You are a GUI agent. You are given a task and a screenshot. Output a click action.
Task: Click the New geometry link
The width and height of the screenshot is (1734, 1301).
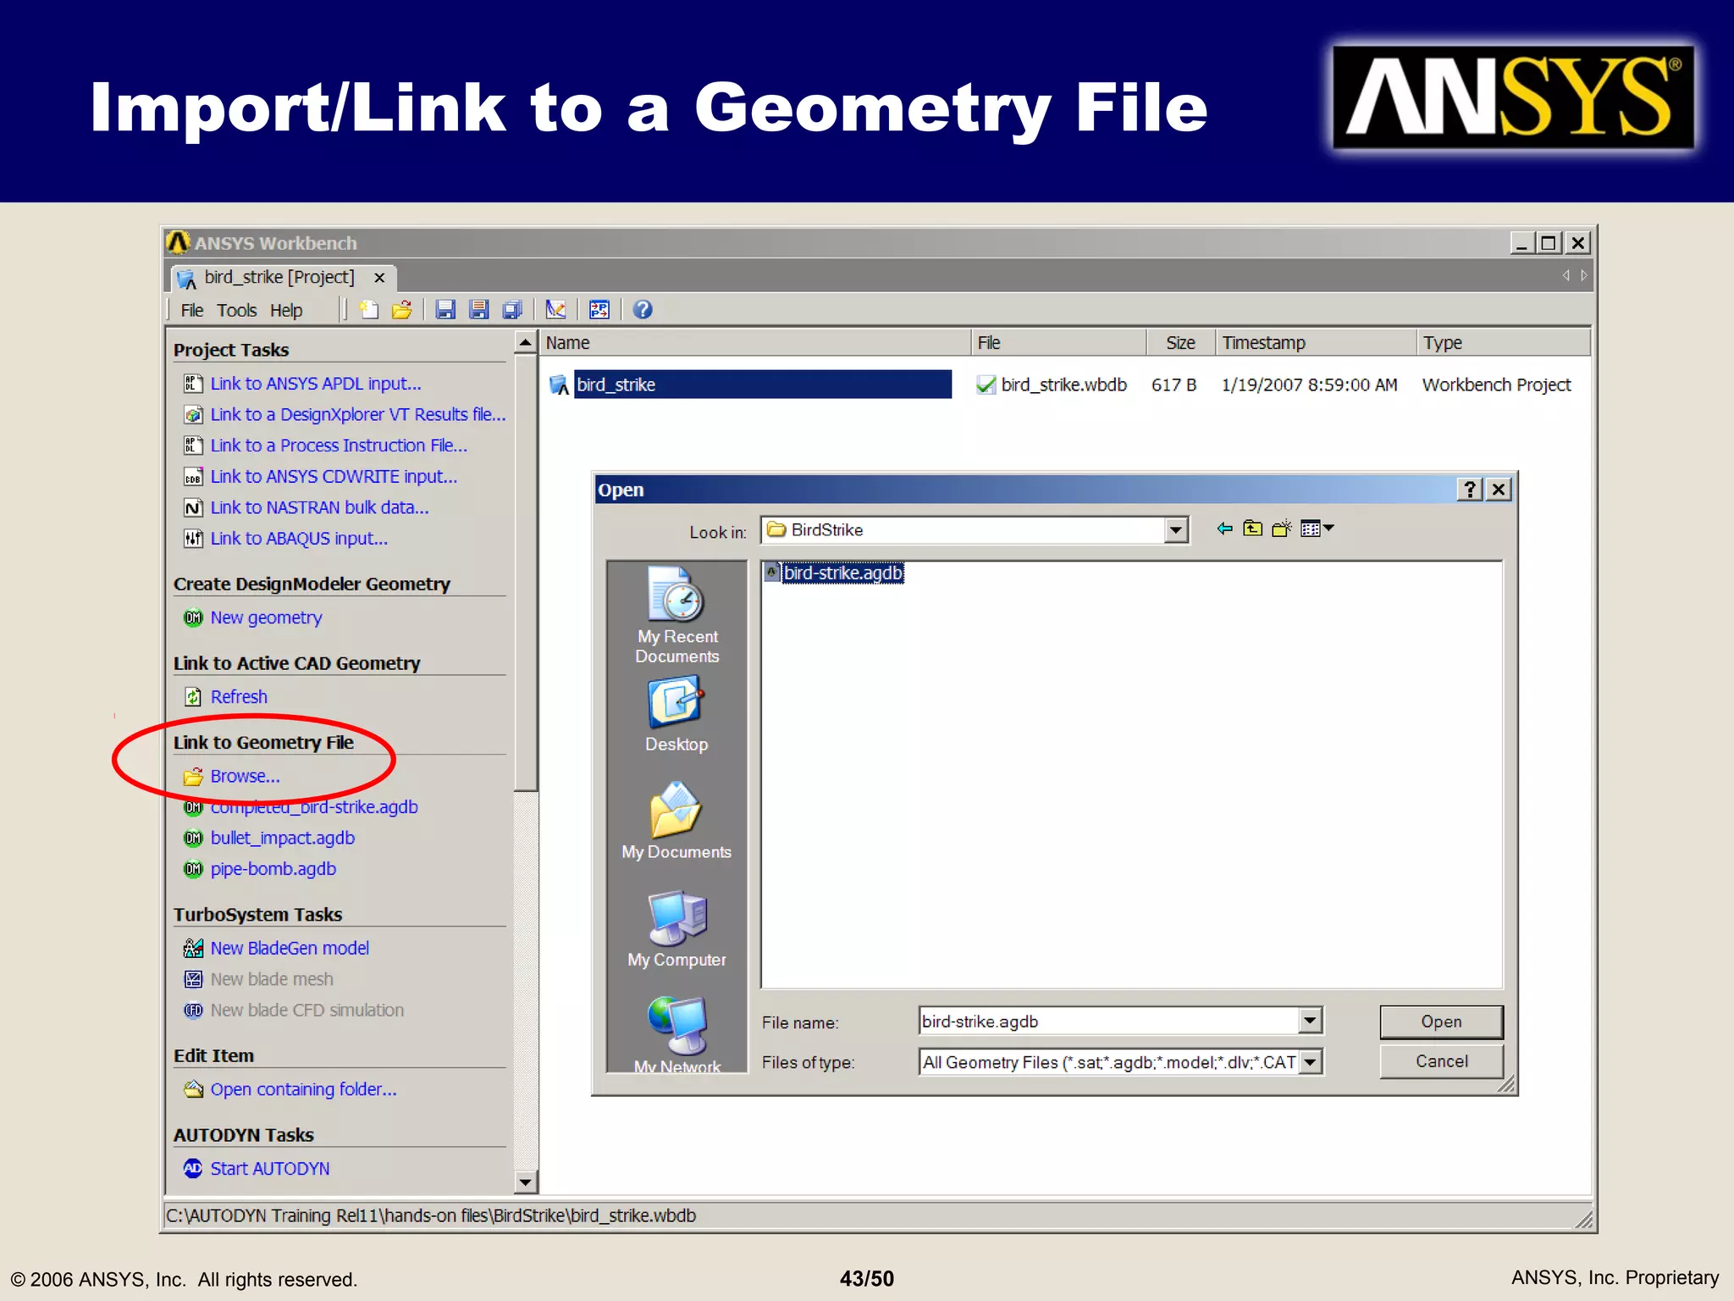coord(266,617)
